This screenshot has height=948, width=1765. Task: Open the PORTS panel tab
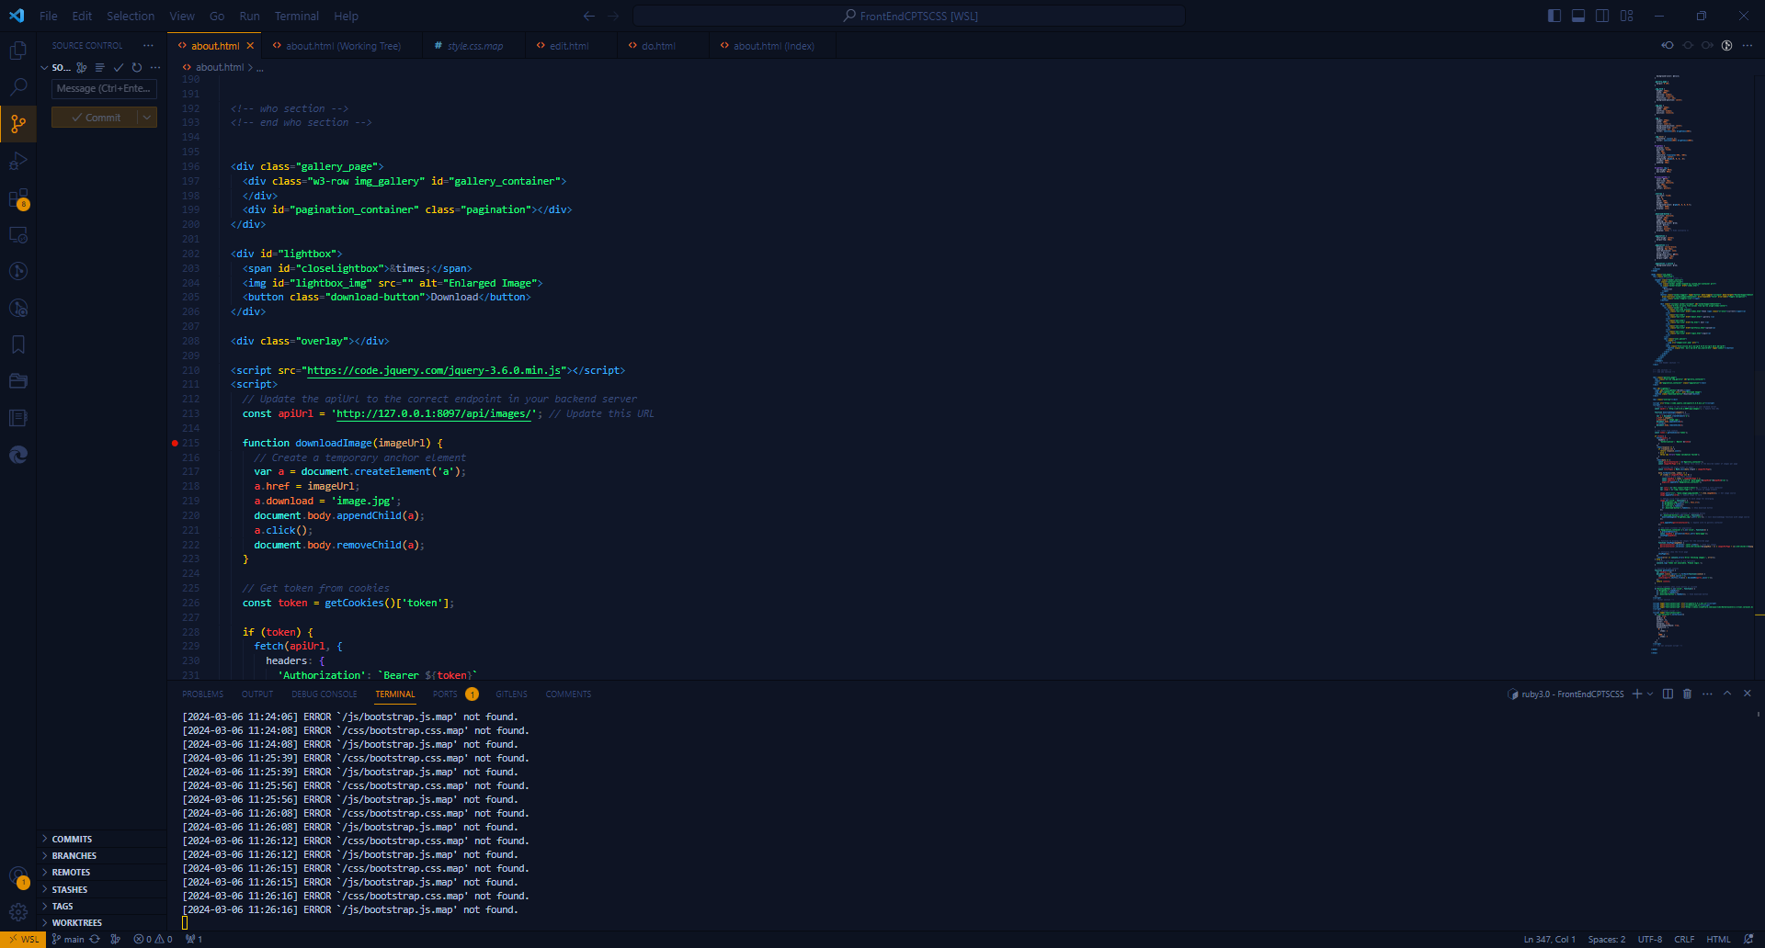pyautogui.click(x=455, y=694)
